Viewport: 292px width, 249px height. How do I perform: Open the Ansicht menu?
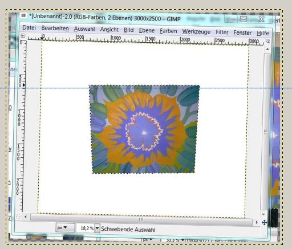tap(109, 30)
